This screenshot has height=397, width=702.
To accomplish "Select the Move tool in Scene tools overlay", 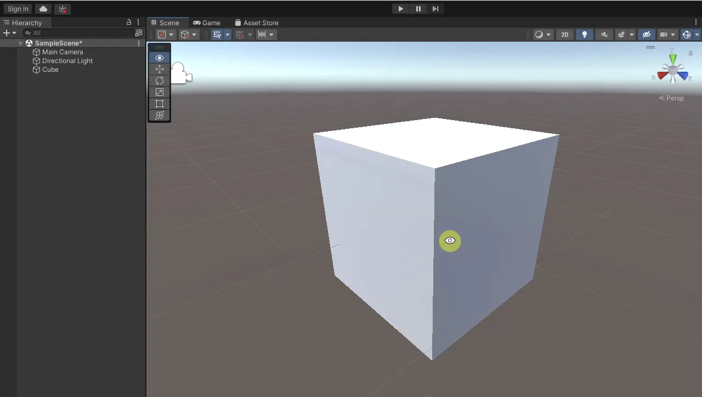I will click(160, 69).
